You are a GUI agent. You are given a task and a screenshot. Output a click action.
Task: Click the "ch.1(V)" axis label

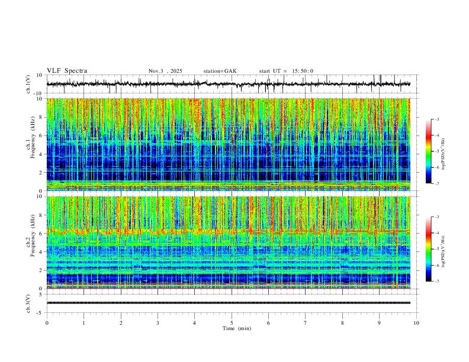point(28,84)
